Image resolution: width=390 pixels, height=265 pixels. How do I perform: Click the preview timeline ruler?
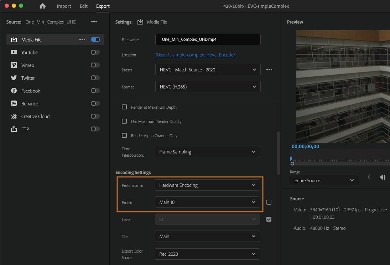(341, 159)
